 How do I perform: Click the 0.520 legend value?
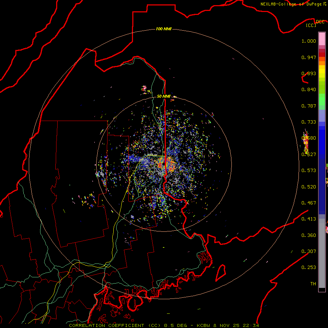309,187
